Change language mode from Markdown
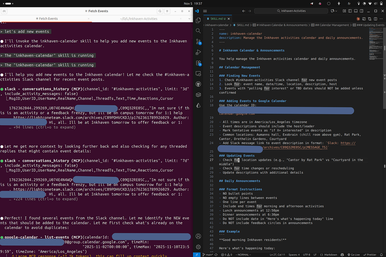386x257 pixels. [x=331, y=255]
